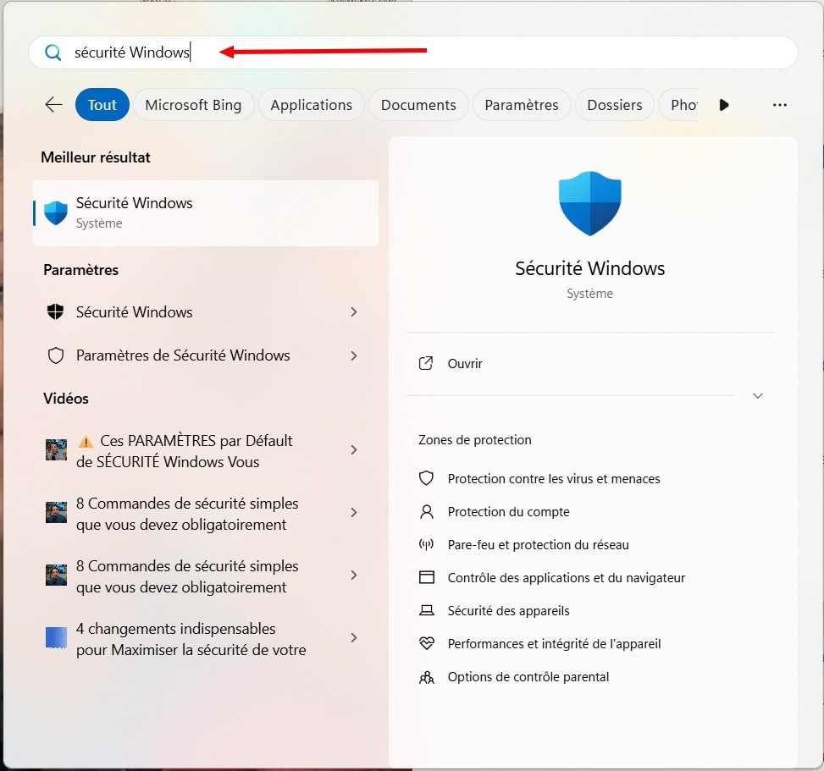This screenshot has width=824, height=771.
Task: Open Protection contre les virus et menaces
Action: coord(553,479)
